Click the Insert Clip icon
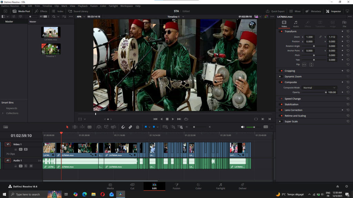The image size is (353, 198). point(99,127)
